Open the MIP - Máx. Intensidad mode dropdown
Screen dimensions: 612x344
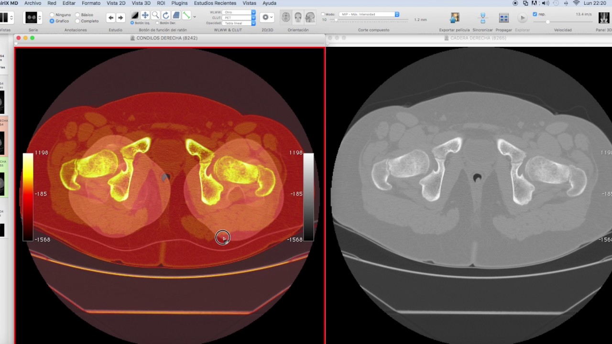tap(370, 14)
